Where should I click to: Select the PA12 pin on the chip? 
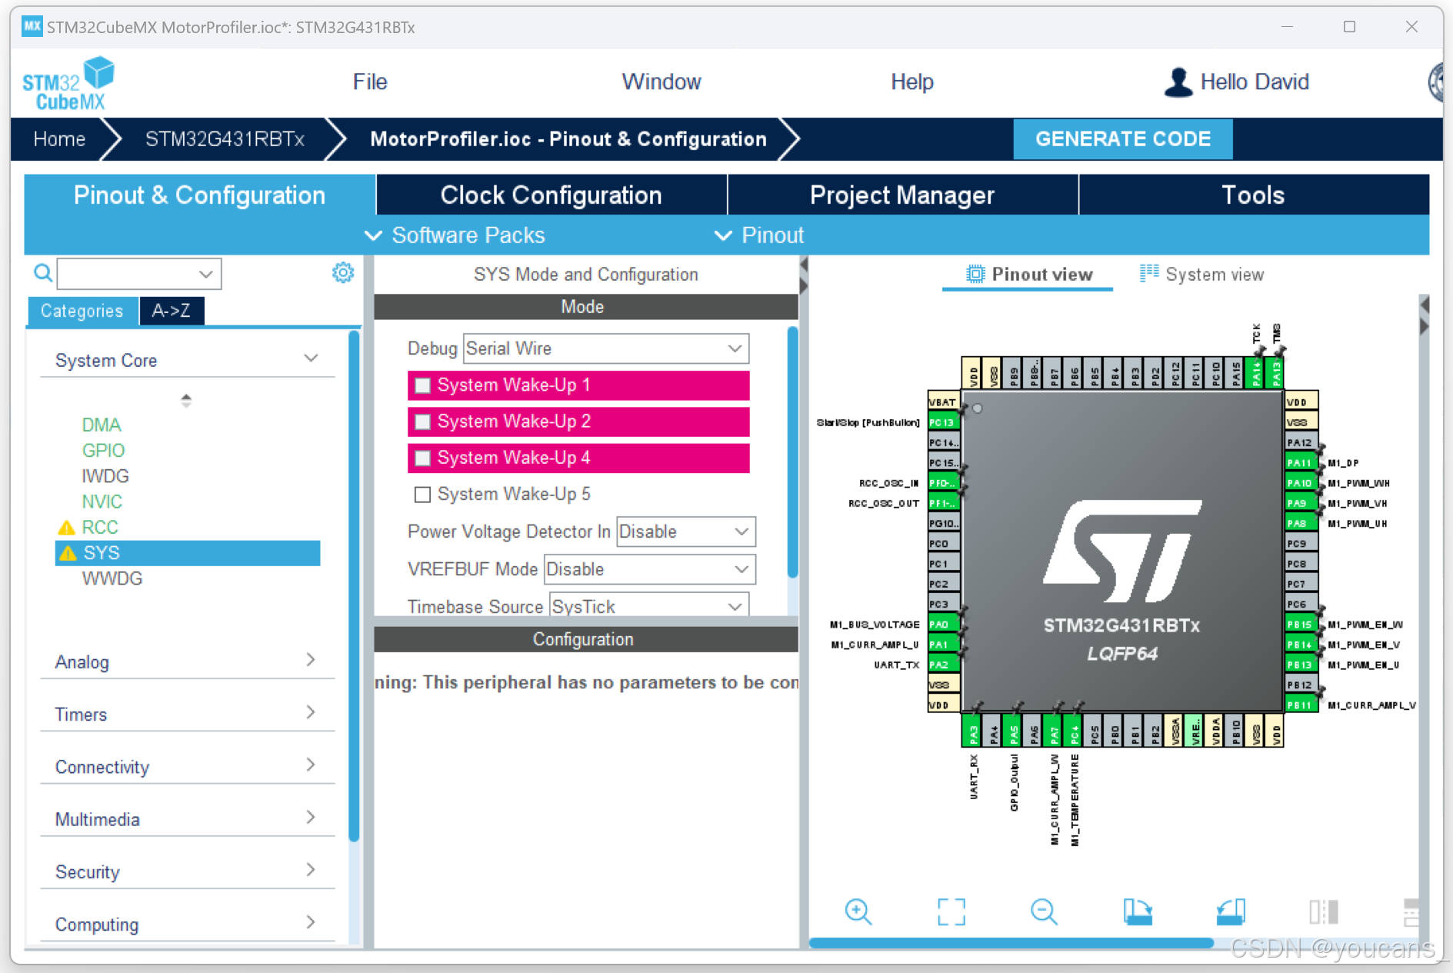pyautogui.click(x=1301, y=442)
